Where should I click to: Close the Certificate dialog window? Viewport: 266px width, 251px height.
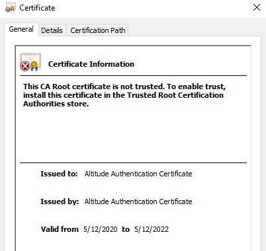point(257,7)
